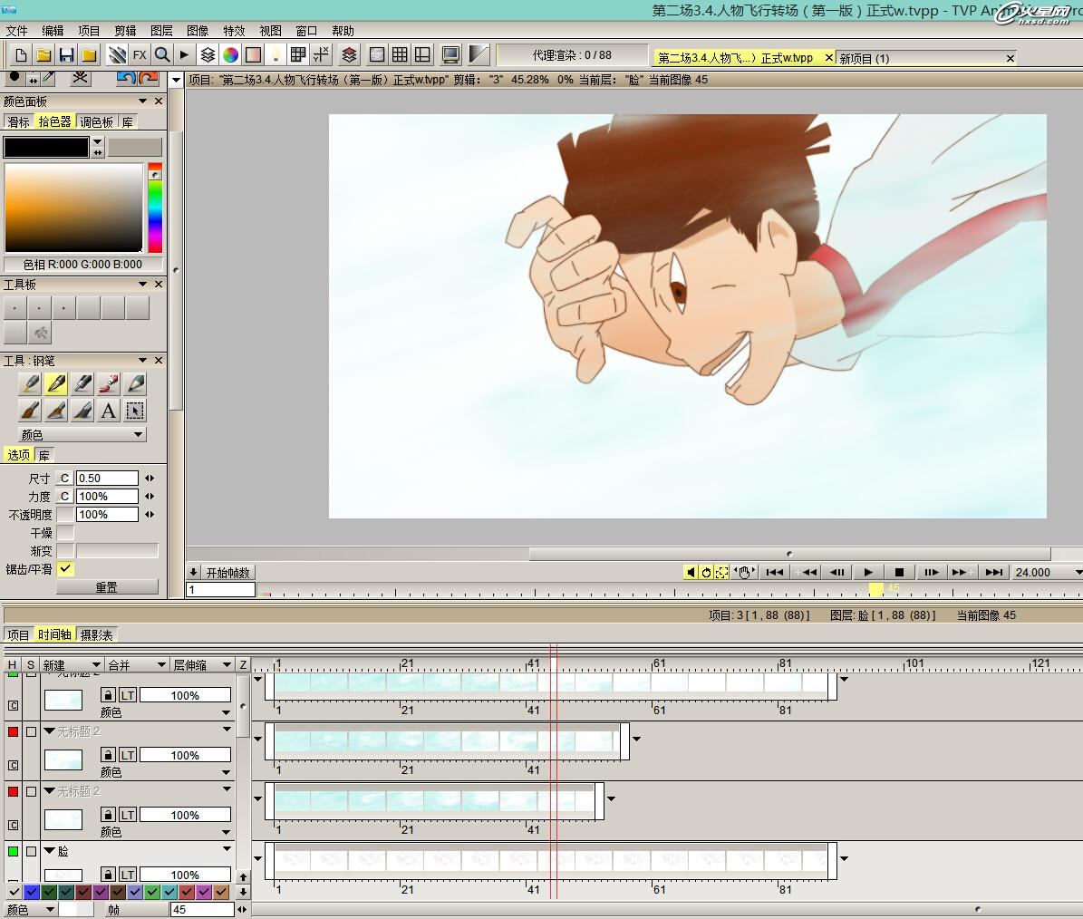Click the 重置 reset button
Screen dimensions: 1083x919
coord(107,587)
